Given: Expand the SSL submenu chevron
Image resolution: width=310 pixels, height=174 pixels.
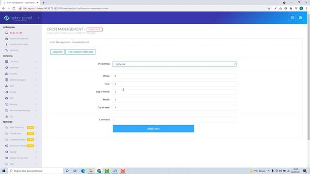Looking at the screenshot, I should pos(36,116).
